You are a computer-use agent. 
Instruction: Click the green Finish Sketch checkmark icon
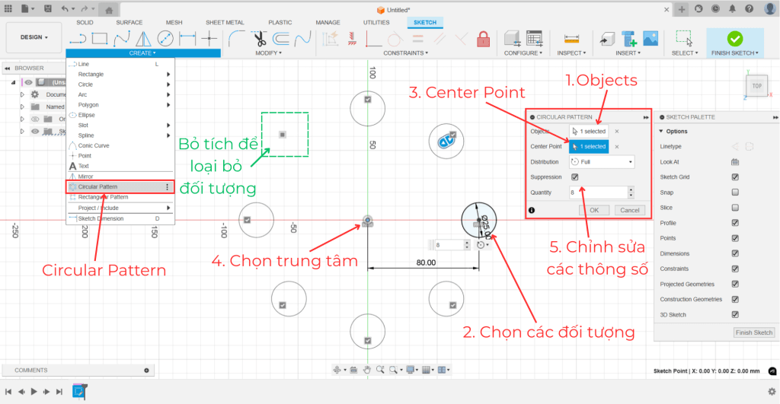coord(735,38)
